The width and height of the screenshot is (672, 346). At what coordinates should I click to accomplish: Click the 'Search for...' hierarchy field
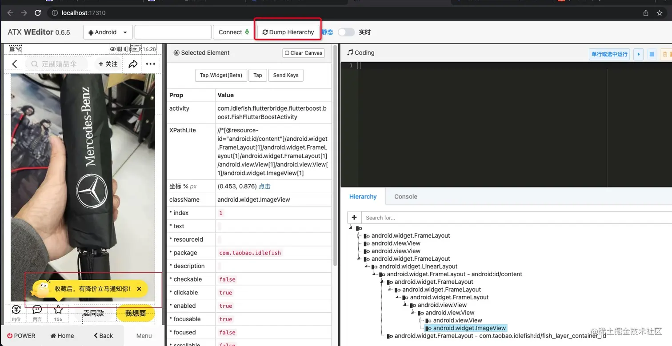(x=516, y=218)
